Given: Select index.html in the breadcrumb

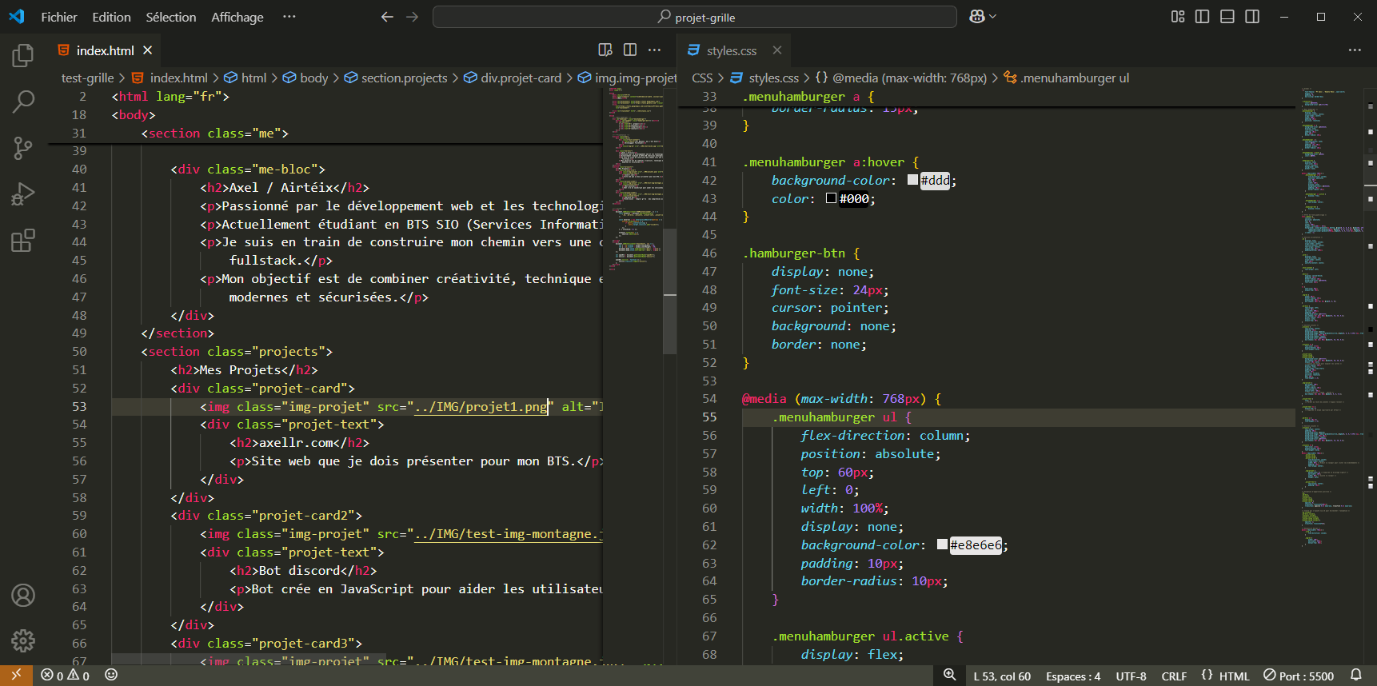Looking at the screenshot, I should click(170, 78).
